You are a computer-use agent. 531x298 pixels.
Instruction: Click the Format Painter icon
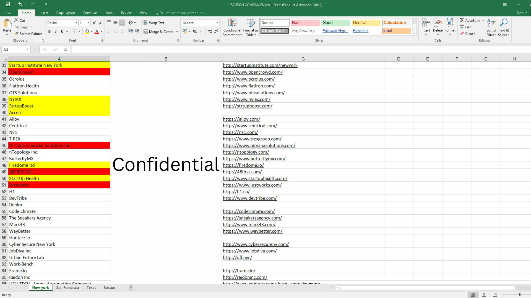pos(17,34)
